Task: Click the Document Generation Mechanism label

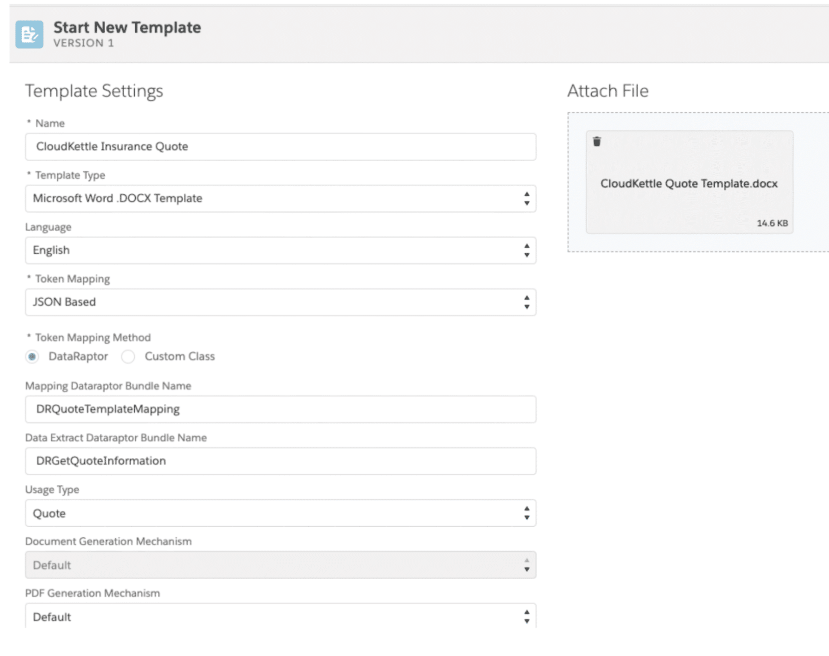Action: pyautogui.click(x=109, y=541)
